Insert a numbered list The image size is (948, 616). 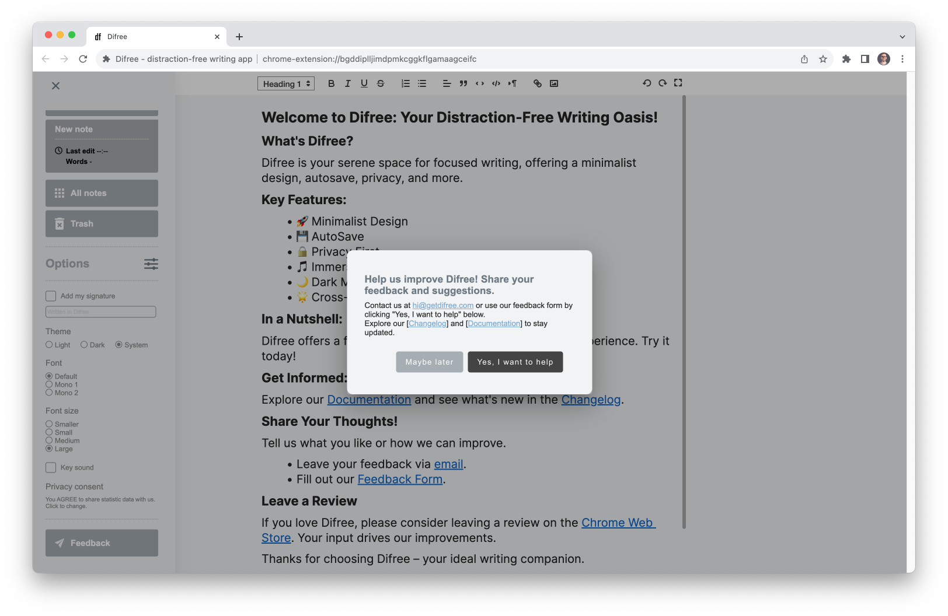click(406, 83)
